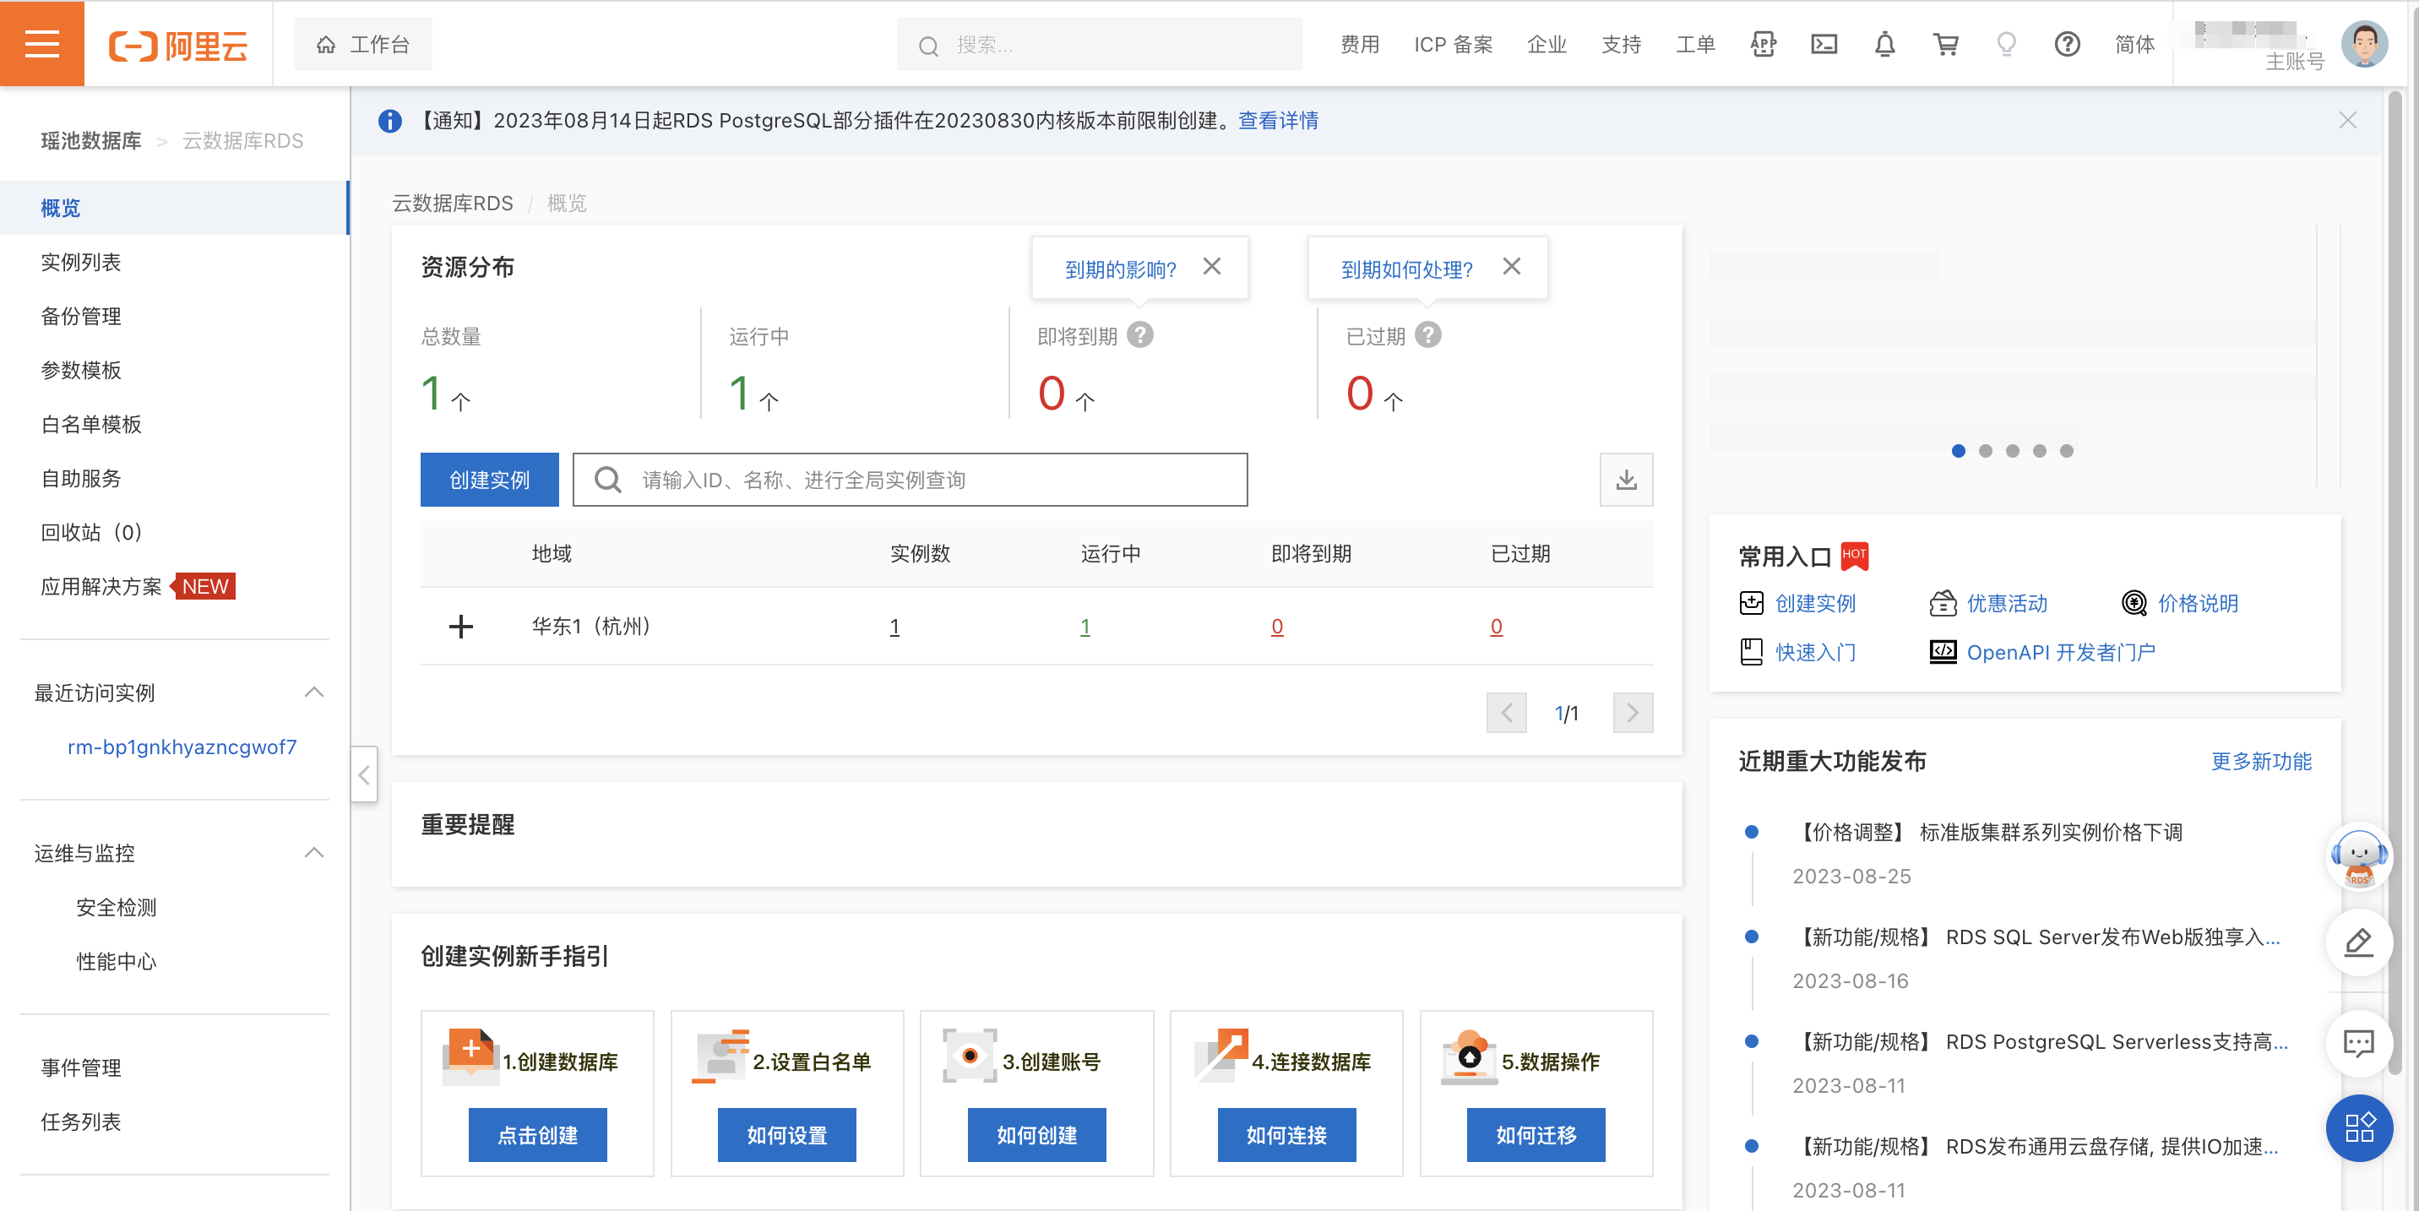This screenshot has width=2419, height=1211.
Task: Click the notifications bell icon
Action: (x=1884, y=44)
